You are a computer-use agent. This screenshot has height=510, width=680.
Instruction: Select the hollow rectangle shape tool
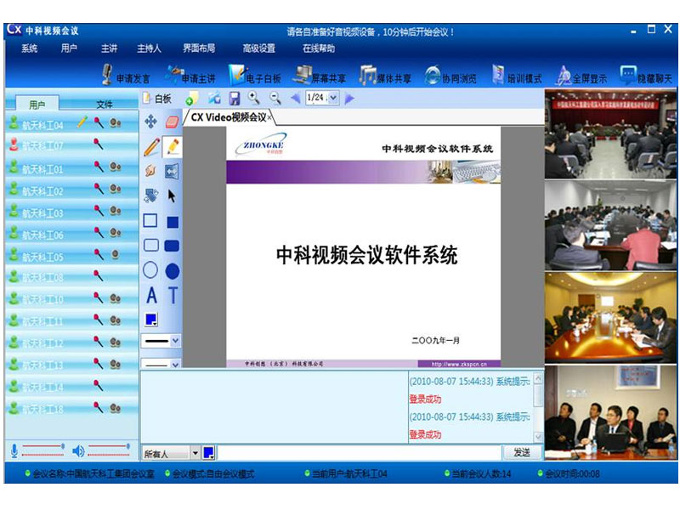[150, 221]
